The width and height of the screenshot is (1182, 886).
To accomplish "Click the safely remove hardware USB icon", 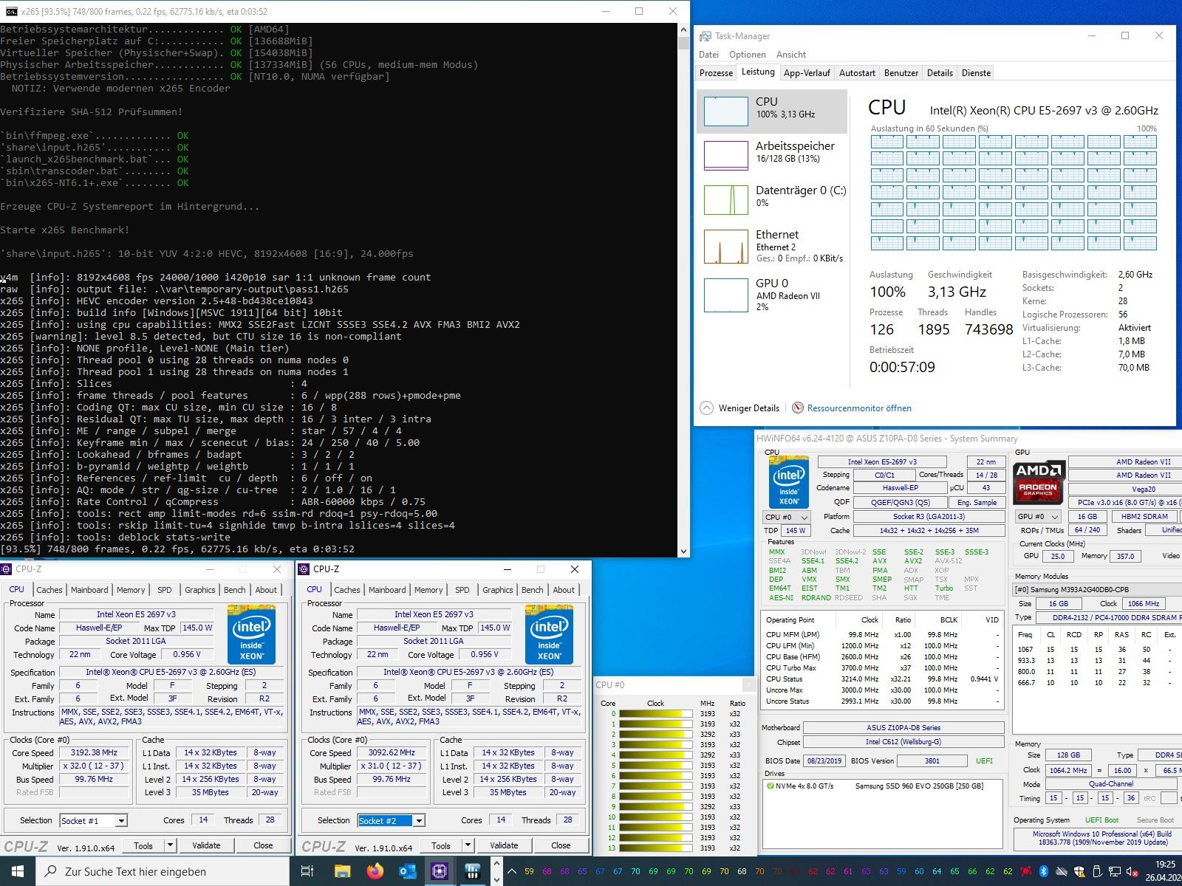I will pyautogui.click(x=1097, y=871).
